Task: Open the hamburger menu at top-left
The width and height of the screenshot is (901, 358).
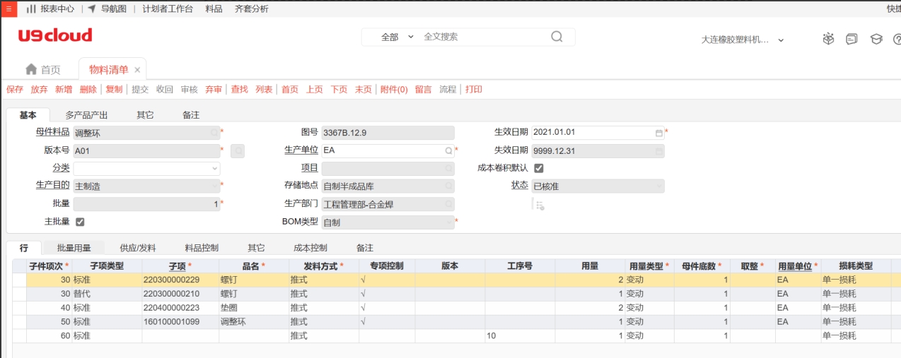Action: pos(8,8)
